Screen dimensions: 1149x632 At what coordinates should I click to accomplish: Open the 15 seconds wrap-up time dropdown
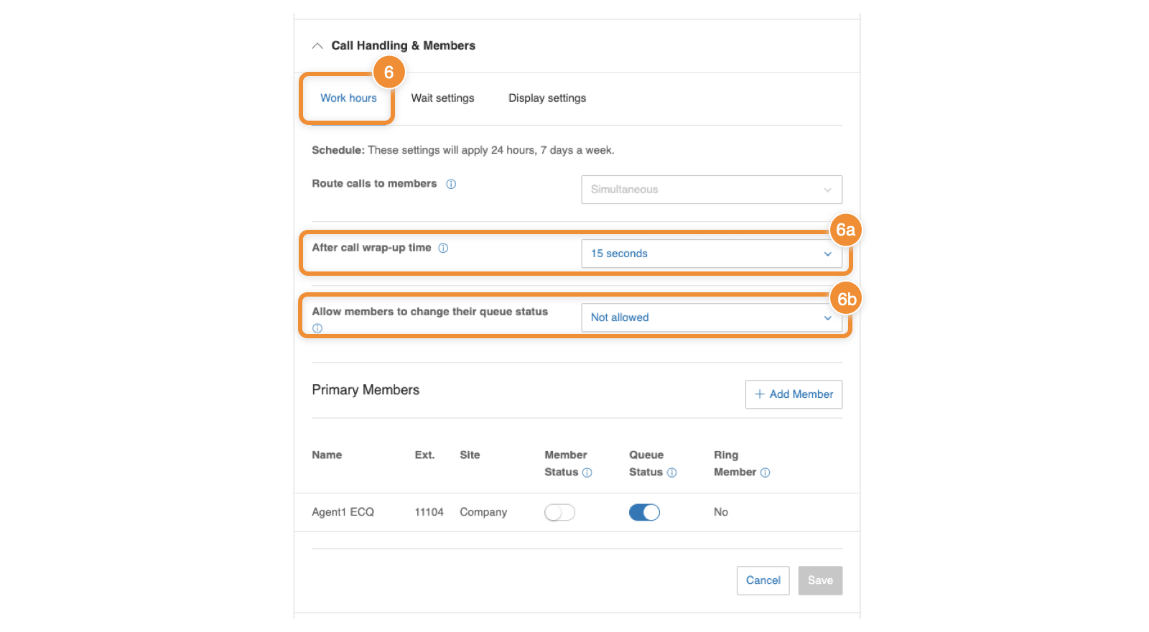tap(711, 254)
